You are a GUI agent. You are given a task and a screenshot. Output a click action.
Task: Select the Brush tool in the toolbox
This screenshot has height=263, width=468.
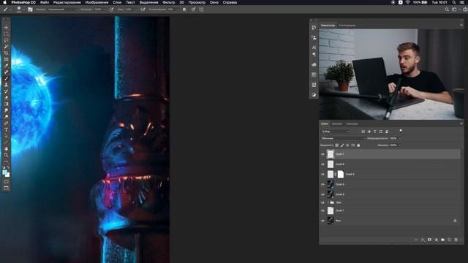6,78
